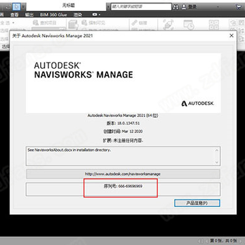
Task: Click the next sheet arrow in status bar
Action: pos(241,241)
